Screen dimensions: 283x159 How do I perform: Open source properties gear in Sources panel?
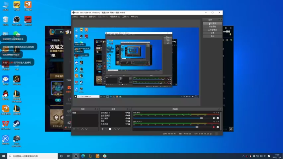point(110,129)
